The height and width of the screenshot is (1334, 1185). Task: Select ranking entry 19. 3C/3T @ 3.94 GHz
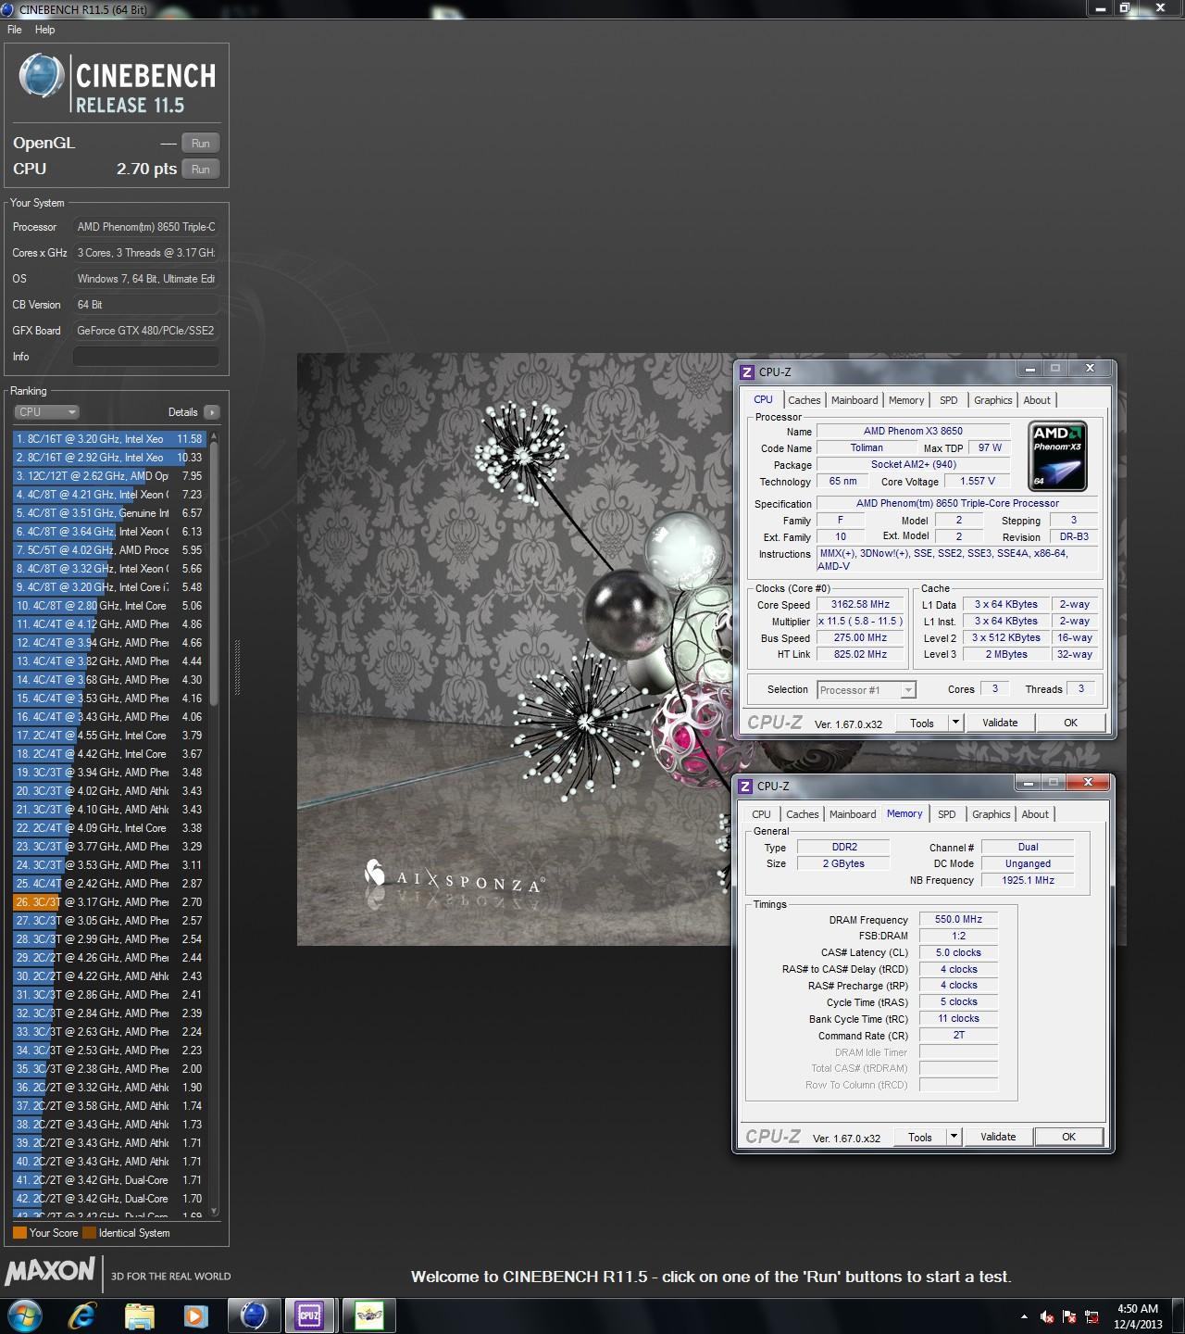[109, 773]
